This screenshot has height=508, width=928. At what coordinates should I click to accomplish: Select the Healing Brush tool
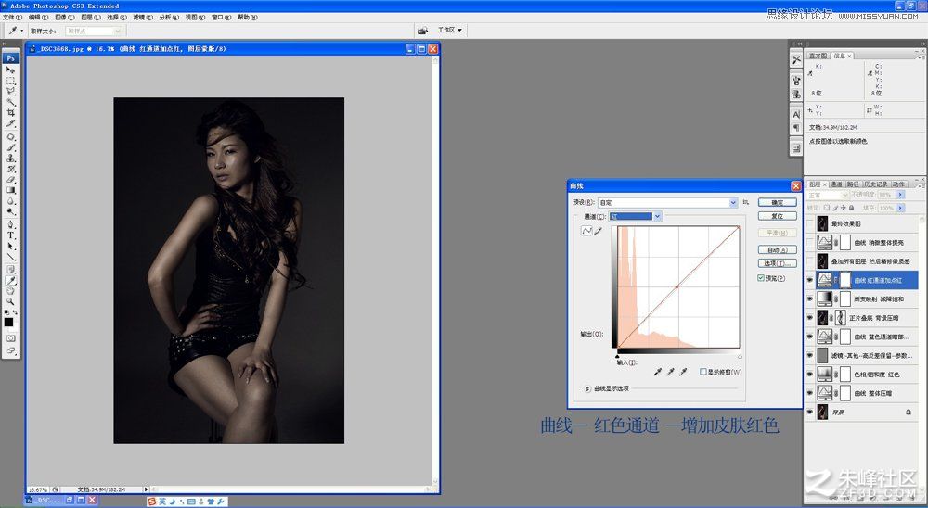click(10, 136)
